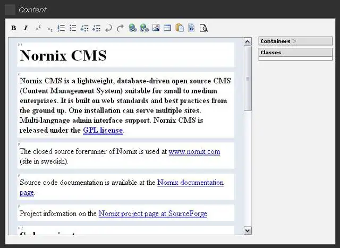Apply subscript formatting
The image size is (340, 248).
coord(49,28)
